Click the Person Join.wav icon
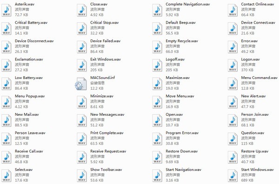The image size is (279, 184). pyautogui.click(x=233, y=120)
